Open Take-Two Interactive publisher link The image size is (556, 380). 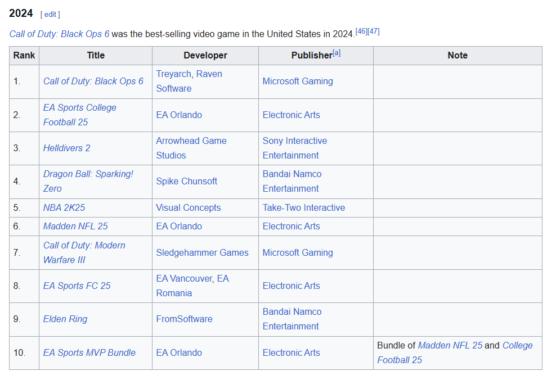pos(303,208)
